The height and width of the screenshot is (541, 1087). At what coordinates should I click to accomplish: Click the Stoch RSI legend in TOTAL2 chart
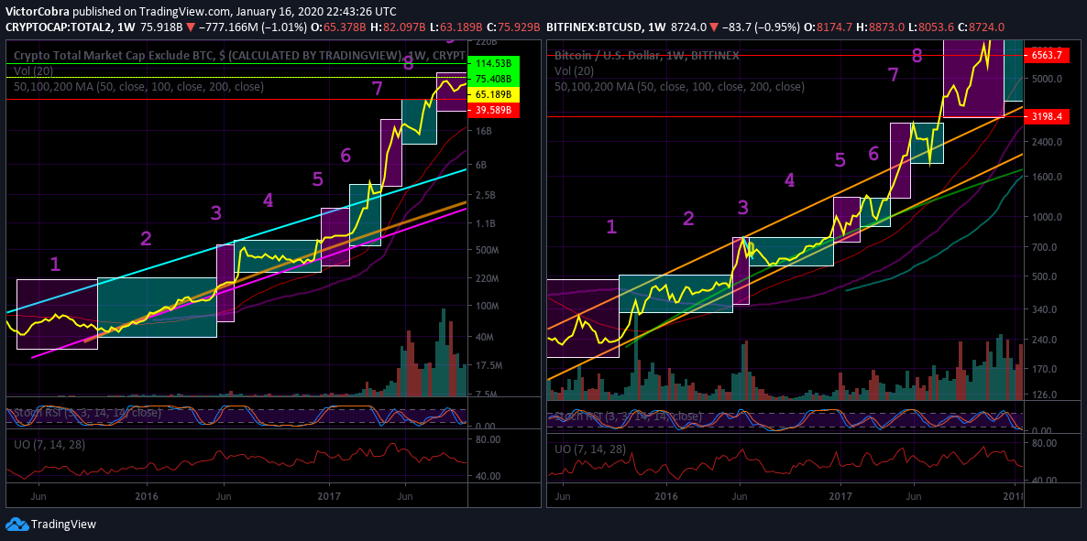pyautogui.click(x=85, y=413)
